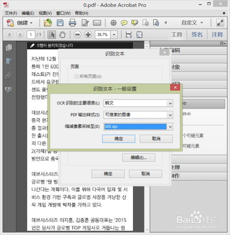This screenshot has height=235, width=230.
Task: Open the 窗口(W) menu
Action: (63, 13)
